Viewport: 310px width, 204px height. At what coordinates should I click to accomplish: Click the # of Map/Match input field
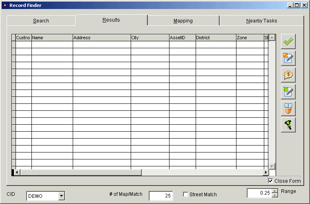click(x=161, y=196)
